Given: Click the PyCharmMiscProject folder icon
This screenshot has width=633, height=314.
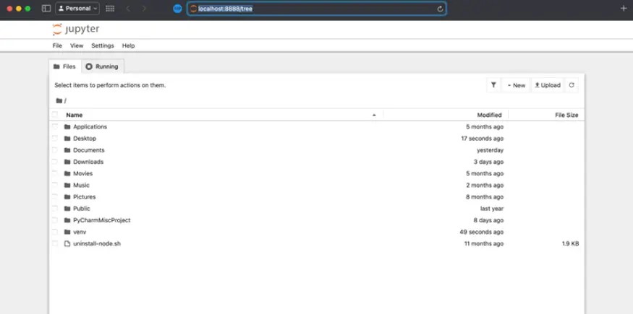Looking at the screenshot, I should [x=67, y=220].
